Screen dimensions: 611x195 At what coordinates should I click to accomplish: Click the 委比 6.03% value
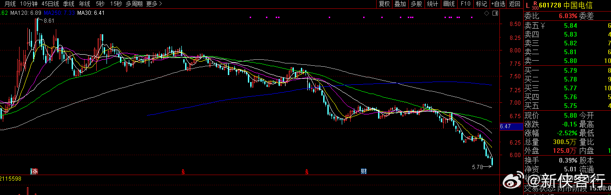[x=568, y=16]
